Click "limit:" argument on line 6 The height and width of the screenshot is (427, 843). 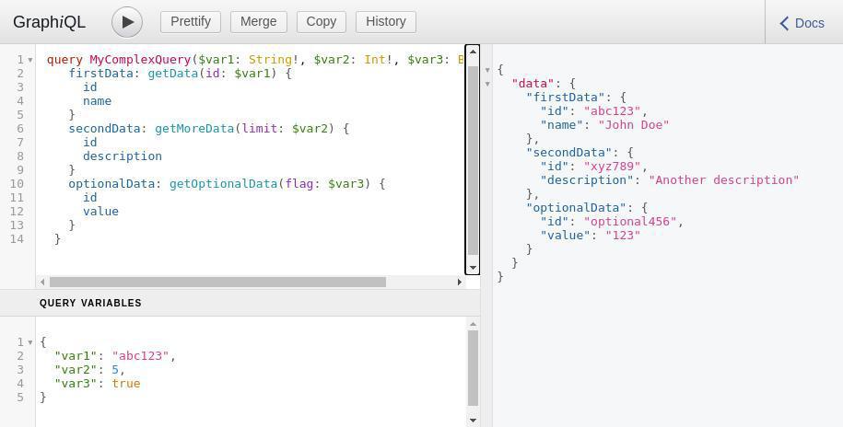(263, 128)
